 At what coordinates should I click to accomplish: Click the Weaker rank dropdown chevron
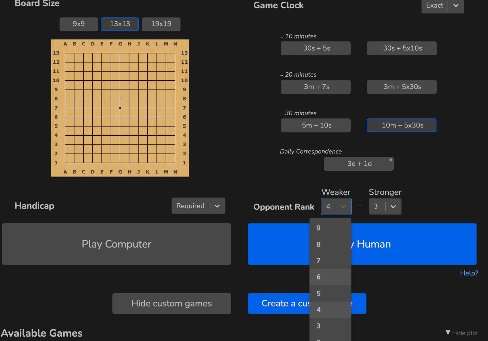(343, 206)
